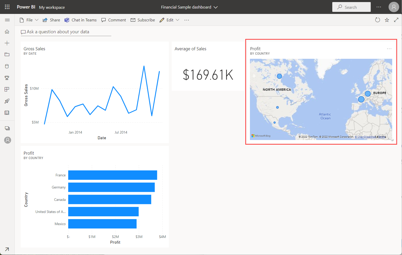402x255 pixels.
Task: Enter full screen mode
Action: [396, 20]
